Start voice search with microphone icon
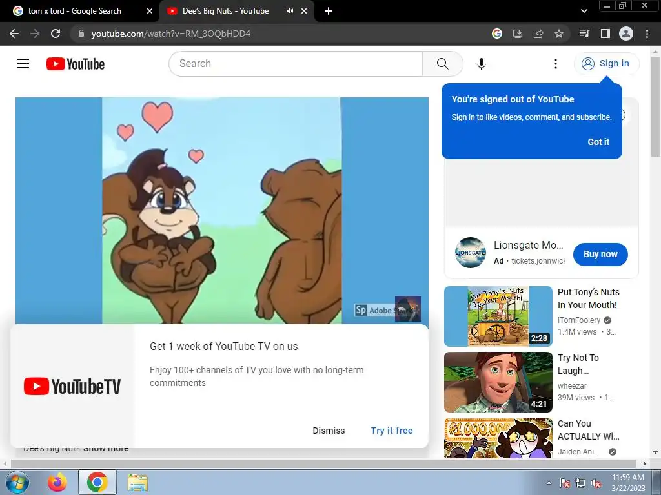This screenshot has height=495, width=661. 481,64
